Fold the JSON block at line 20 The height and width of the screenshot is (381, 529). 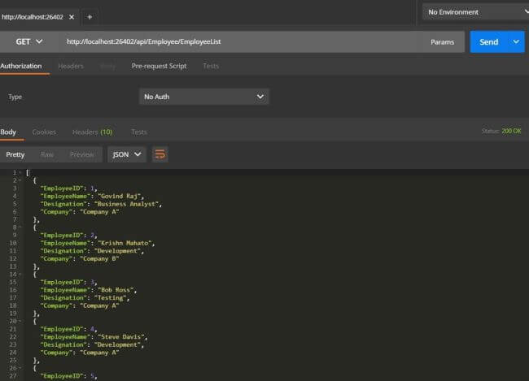pyautogui.click(x=20, y=321)
